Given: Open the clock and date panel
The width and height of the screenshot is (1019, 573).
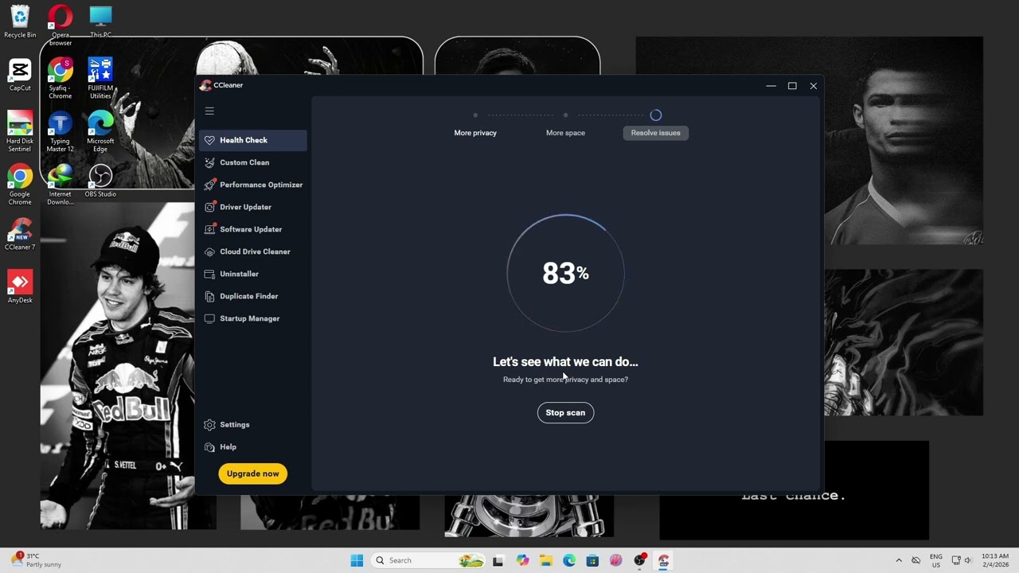Looking at the screenshot, I should point(995,560).
